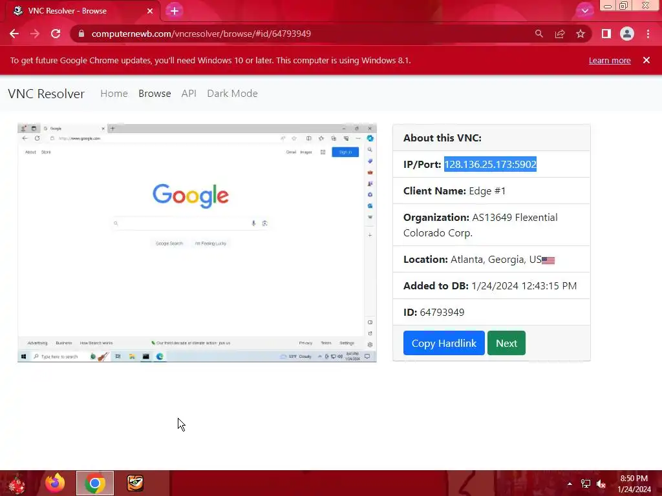Go to the Home nav item

pos(114,94)
